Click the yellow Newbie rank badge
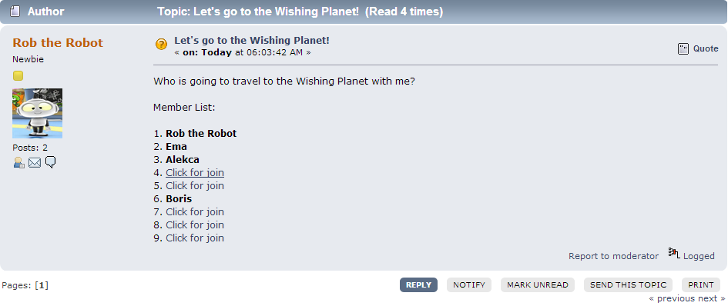 [18, 75]
